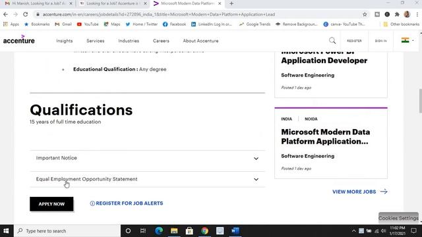Open the Maps bookmark
The width and height of the screenshot is (422, 237).
112,24
